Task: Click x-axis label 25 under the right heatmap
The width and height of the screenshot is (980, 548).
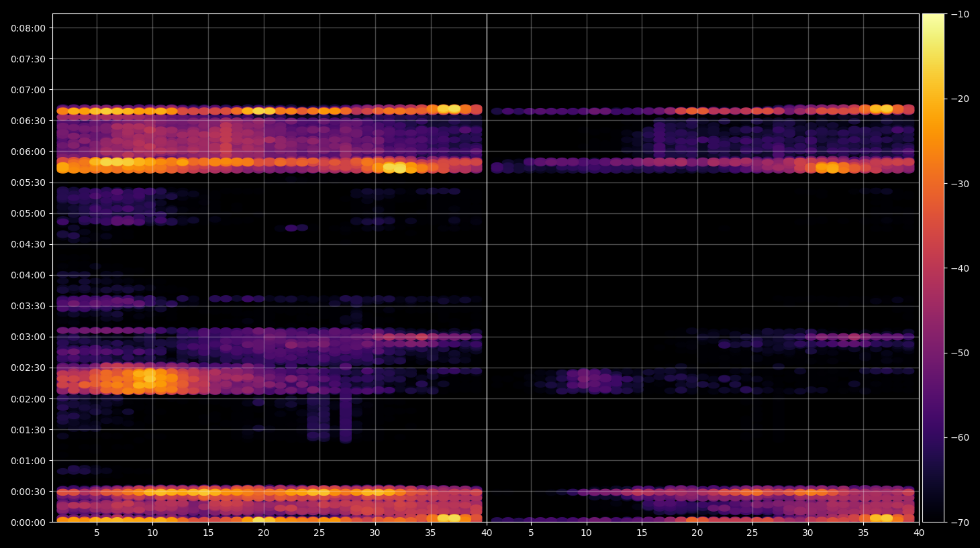Action: tap(752, 533)
